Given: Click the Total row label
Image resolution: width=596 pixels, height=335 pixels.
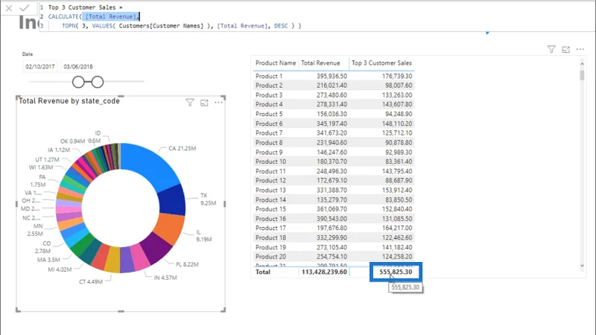Looking at the screenshot, I should [263, 272].
